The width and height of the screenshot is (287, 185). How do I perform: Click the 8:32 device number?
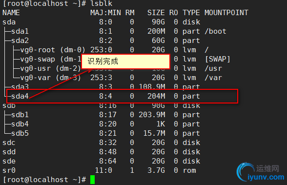tap(108, 143)
